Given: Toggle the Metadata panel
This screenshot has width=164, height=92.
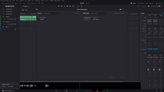Looking at the screenshot, I should tap(150, 3).
